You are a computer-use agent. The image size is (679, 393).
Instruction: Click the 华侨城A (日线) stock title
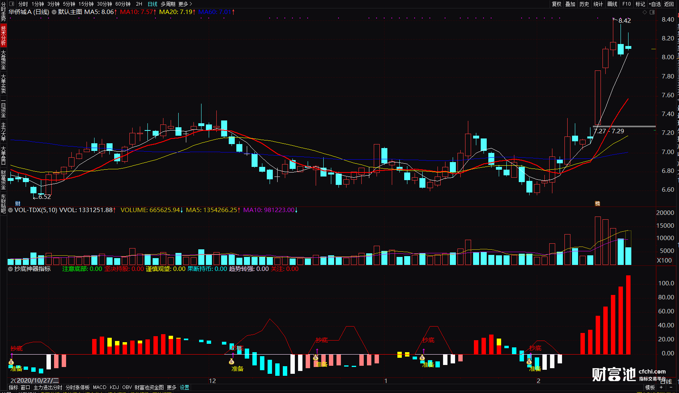(x=29, y=12)
